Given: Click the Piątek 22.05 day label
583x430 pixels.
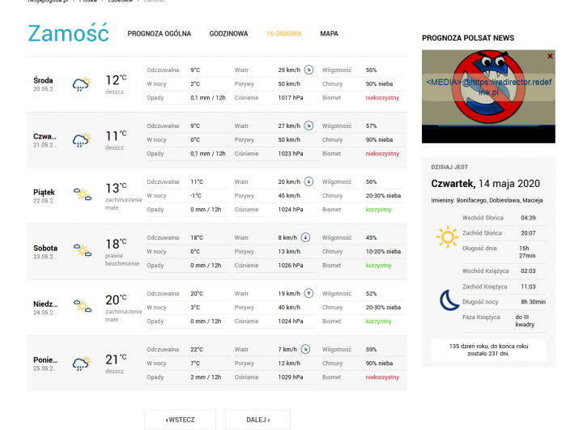Looking at the screenshot, I should (x=45, y=196).
